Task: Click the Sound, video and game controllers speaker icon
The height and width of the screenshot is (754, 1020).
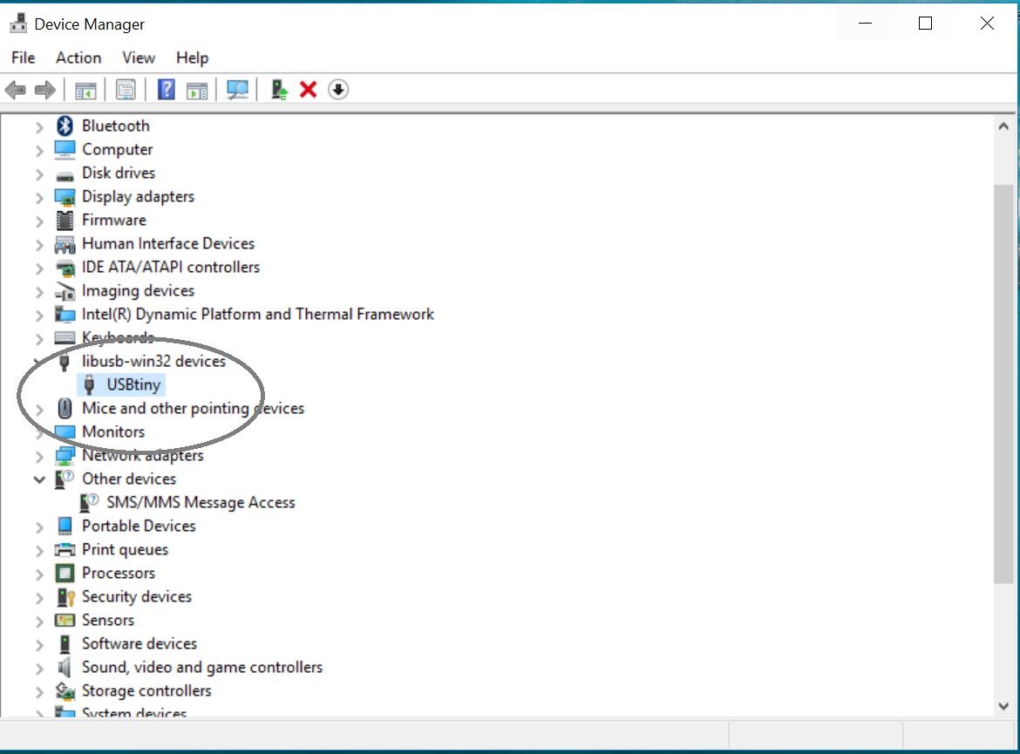Action: coord(64,668)
